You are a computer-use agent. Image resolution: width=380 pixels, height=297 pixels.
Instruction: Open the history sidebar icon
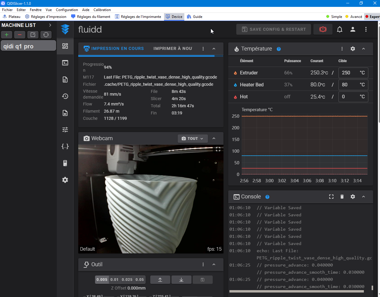tap(65, 96)
